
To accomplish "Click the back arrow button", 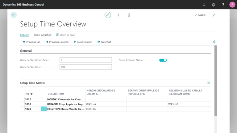I will 14,15.
